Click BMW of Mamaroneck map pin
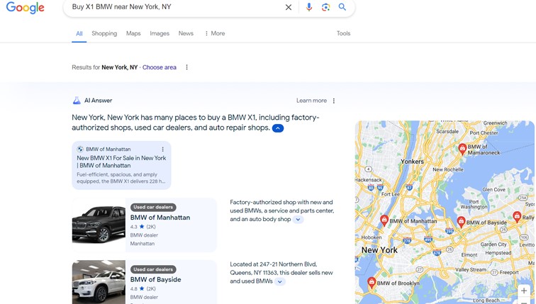536x304 pixels. pyautogui.click(x=462, y=149)
